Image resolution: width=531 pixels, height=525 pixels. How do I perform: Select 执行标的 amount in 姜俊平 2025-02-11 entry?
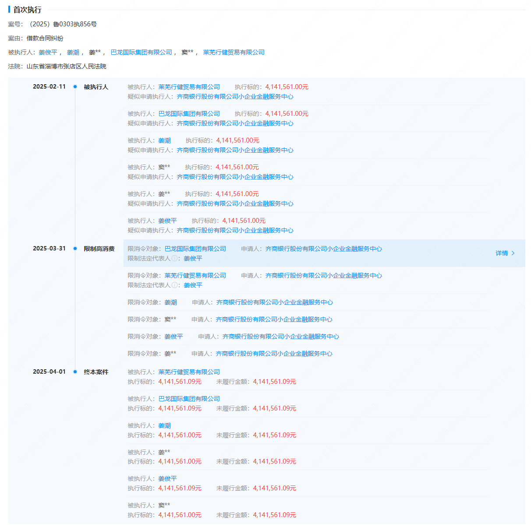[x=244, y=221]
